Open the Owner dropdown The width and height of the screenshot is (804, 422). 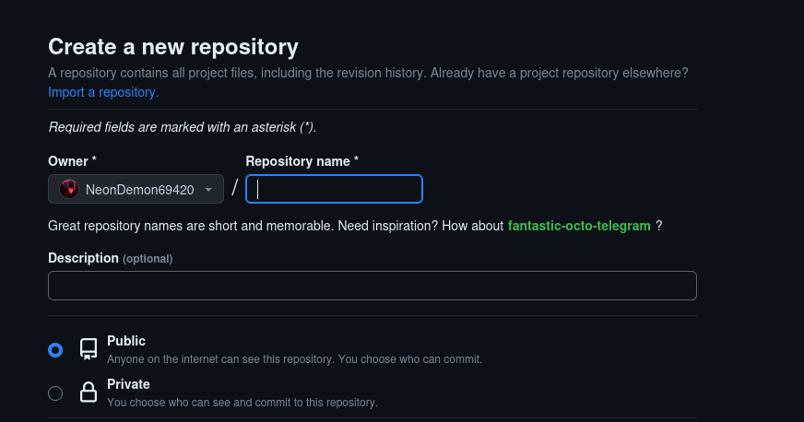[136, 189]
